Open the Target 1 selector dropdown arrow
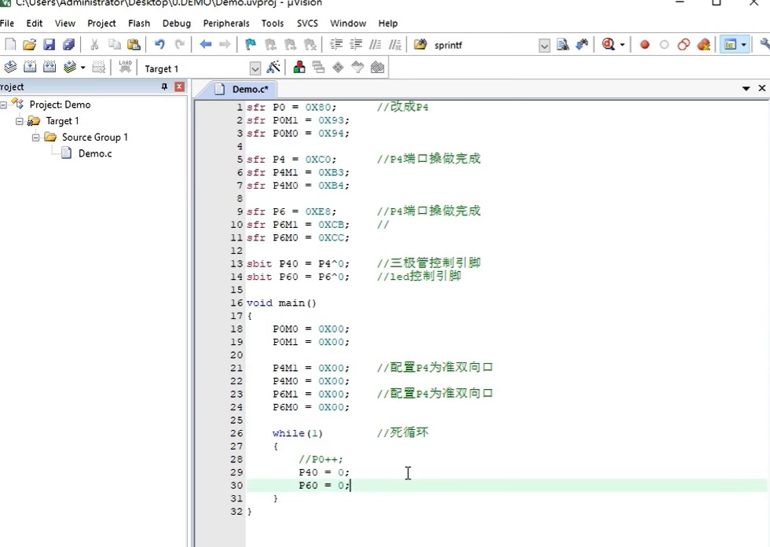This screenshot has height=547, width=770. click(255, 68)
